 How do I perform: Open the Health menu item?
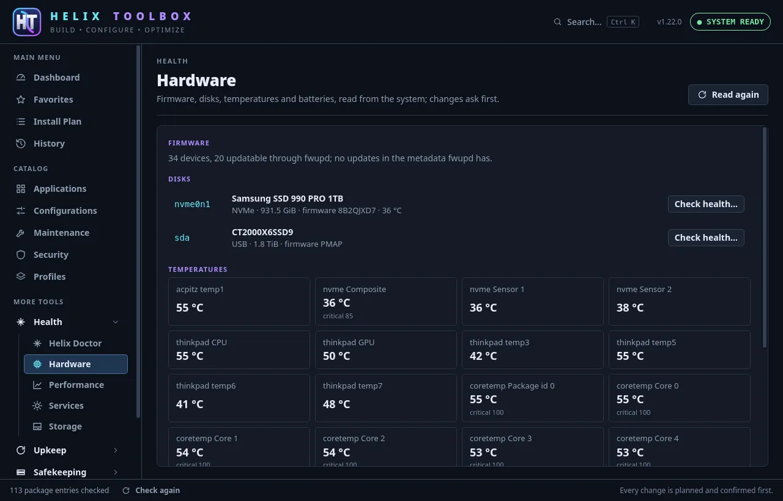[68, 322]
